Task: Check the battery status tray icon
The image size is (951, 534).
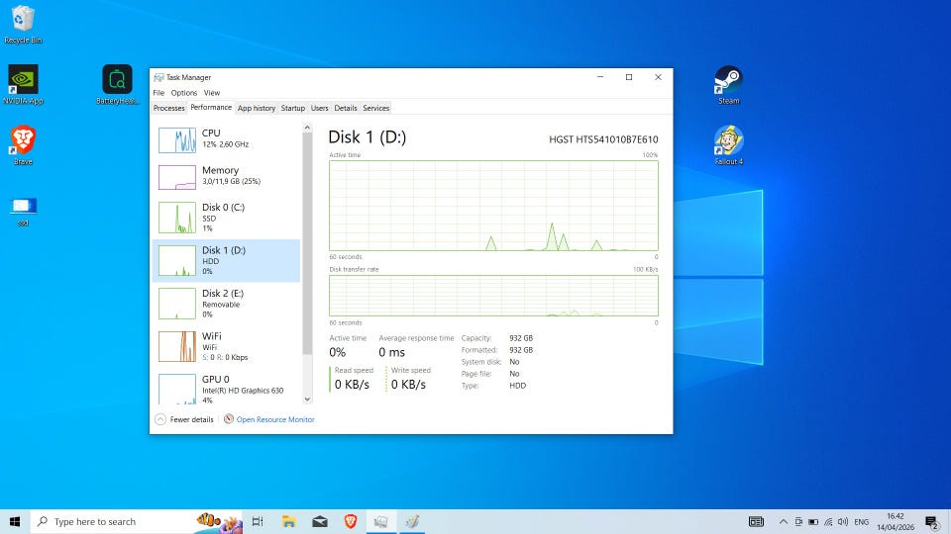Action: click(x=813, y=521)
